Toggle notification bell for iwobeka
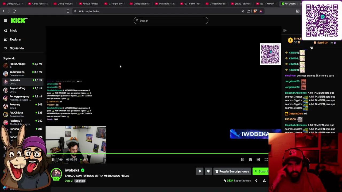 200,171
